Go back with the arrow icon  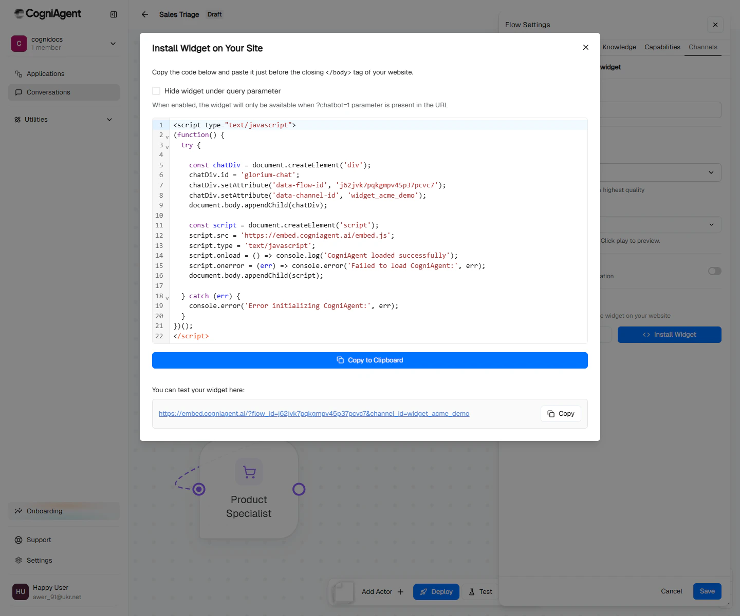click(x=145, y=14)
